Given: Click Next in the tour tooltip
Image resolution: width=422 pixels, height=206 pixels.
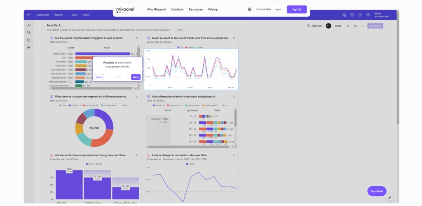Looking at the screenshot, I should pyautogui.click(x=136, y=77).
